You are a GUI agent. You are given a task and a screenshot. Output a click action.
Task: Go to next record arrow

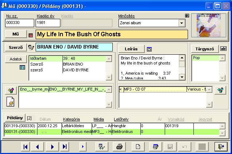[x=52, y=147]
